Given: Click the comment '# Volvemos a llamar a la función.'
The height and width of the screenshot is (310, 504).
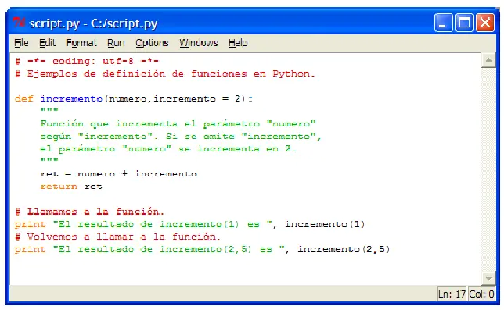Looking at the screenshot, I should (x=117, y=237).
